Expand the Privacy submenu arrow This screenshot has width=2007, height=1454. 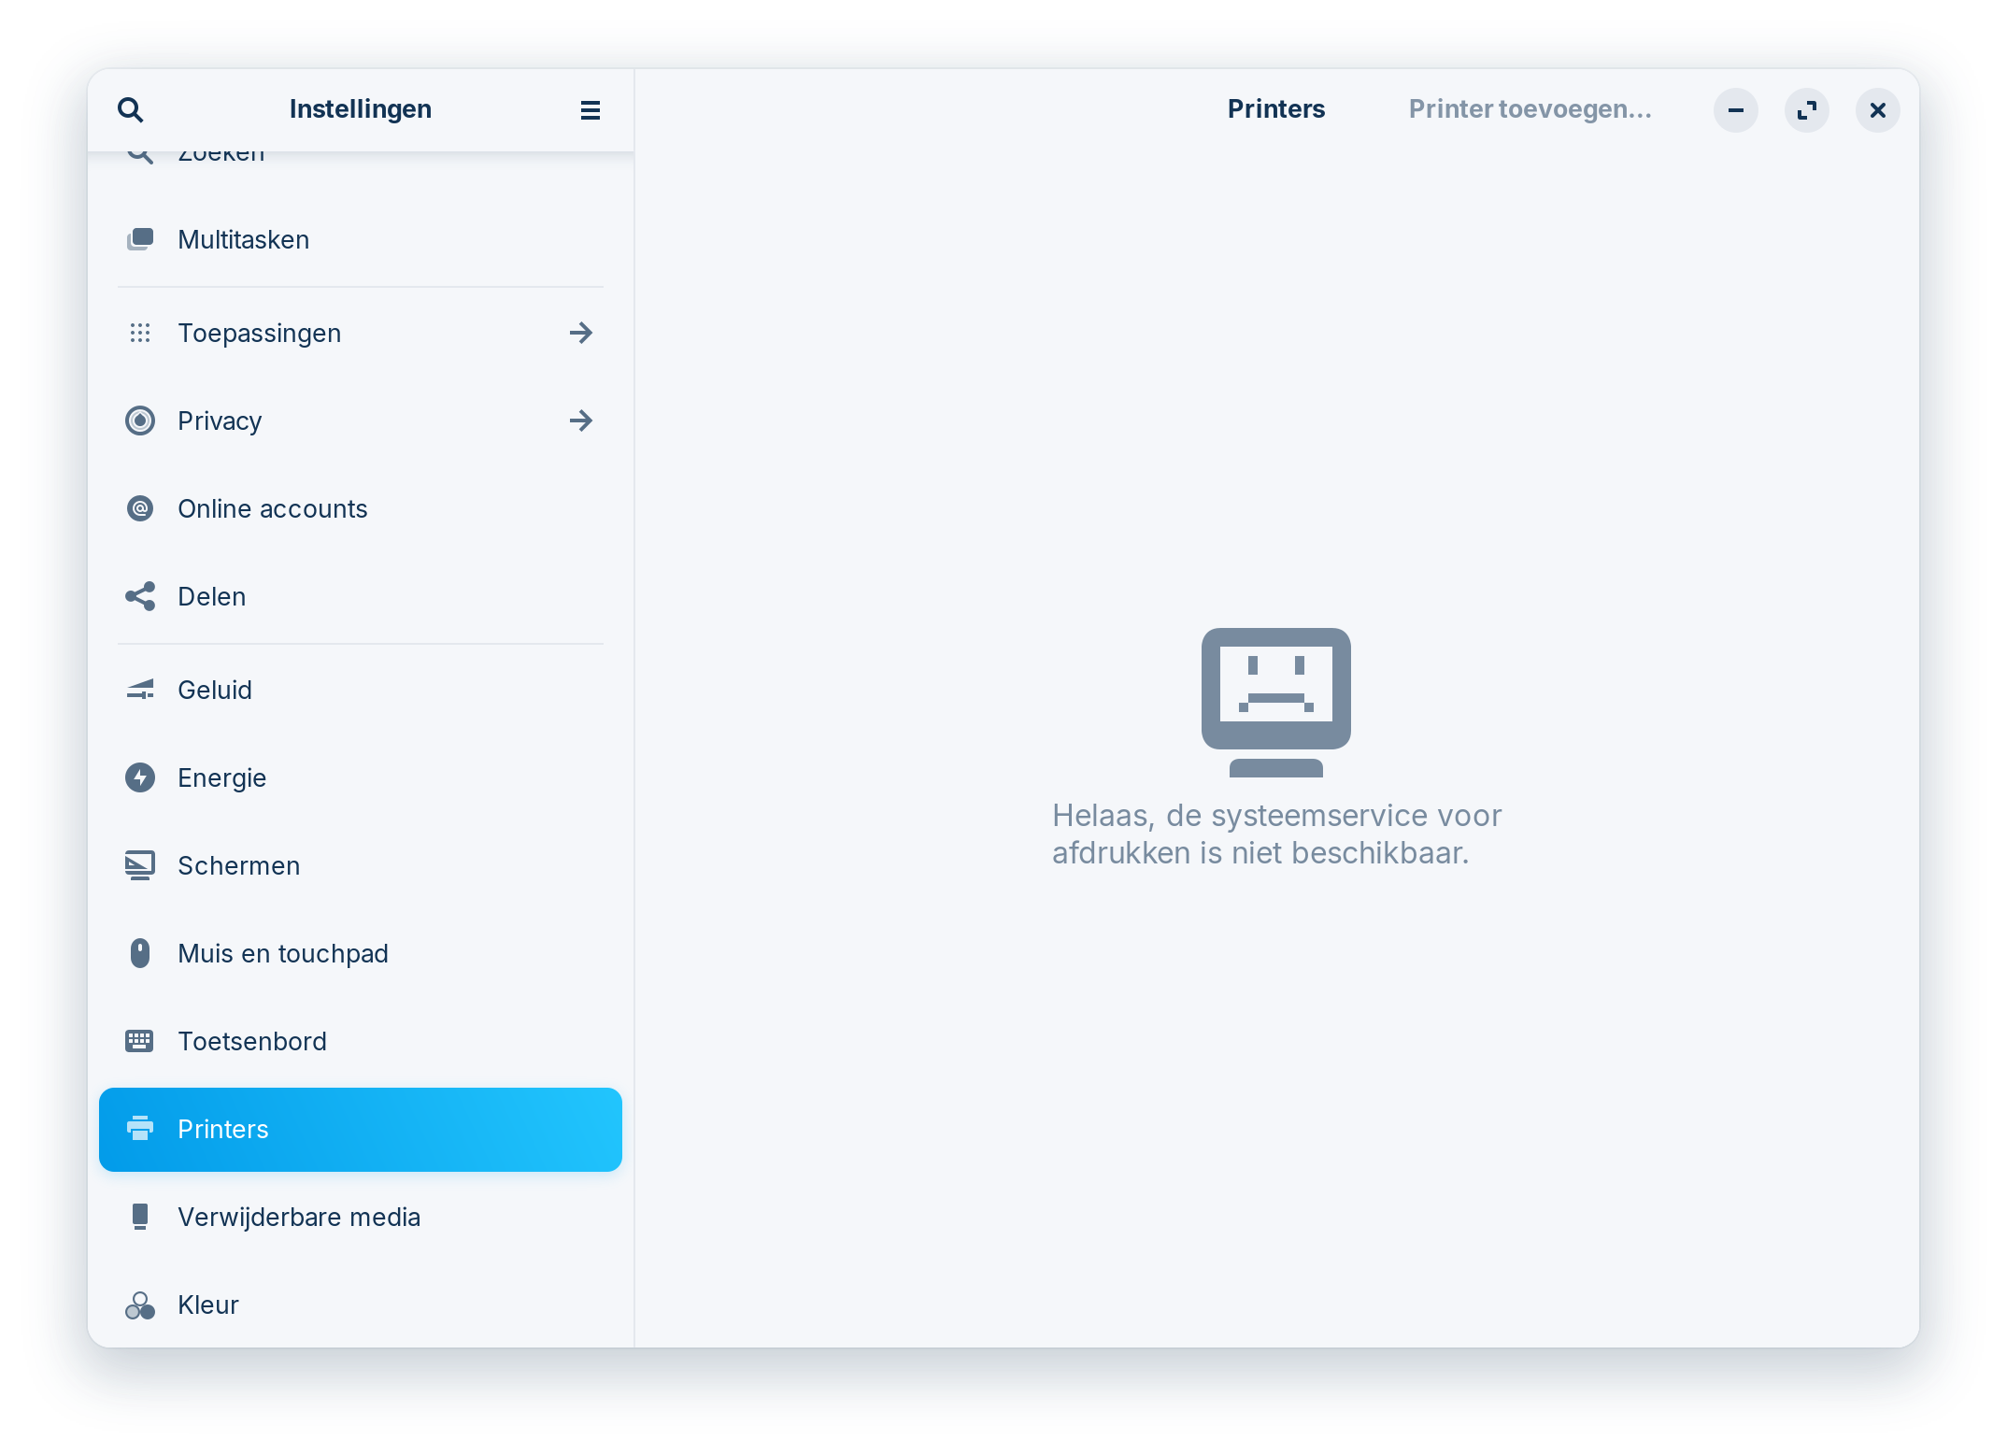pyautogui.click(x=580, y=421)
